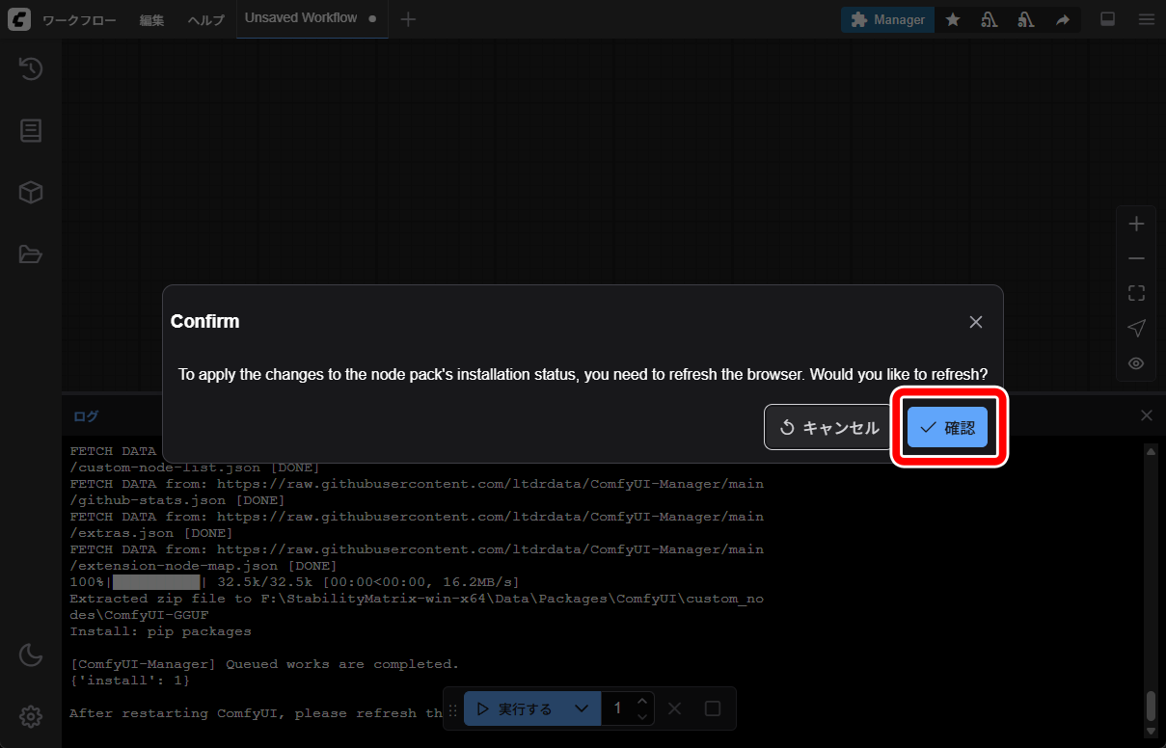Open the queue history sidebar icon
The height and width of the screenshot is (748, 1166).
[31, 68]
